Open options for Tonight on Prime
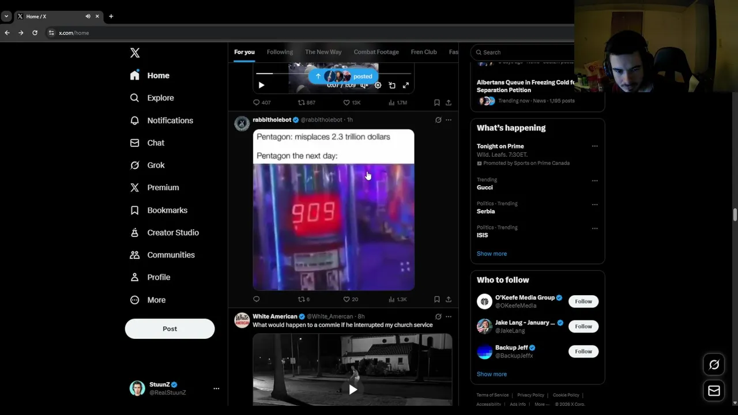Screen dimensions: 738x415 click(594, 146)
